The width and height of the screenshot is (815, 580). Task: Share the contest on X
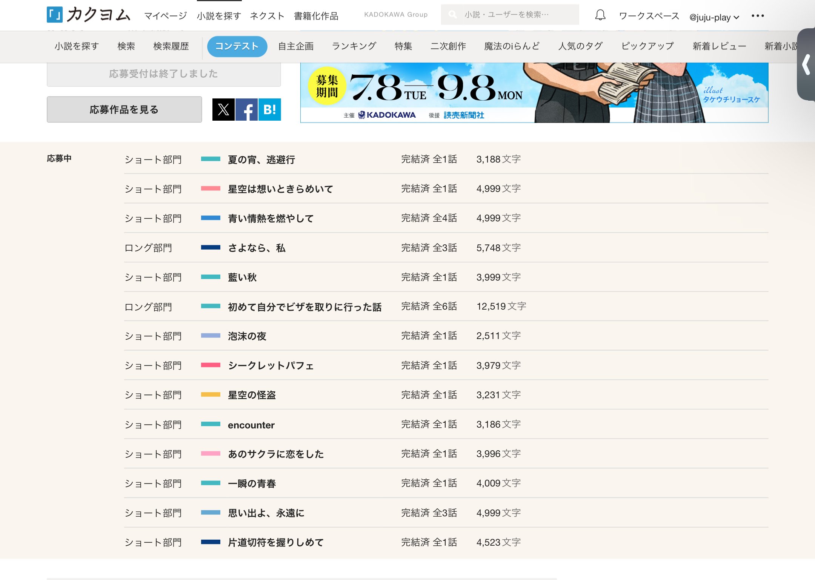223,110
